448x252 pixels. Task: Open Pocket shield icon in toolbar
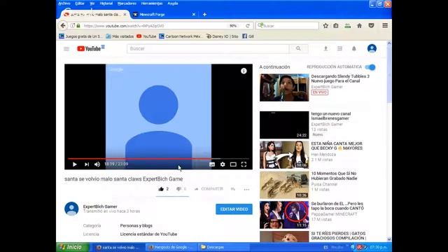coord(371,26)
